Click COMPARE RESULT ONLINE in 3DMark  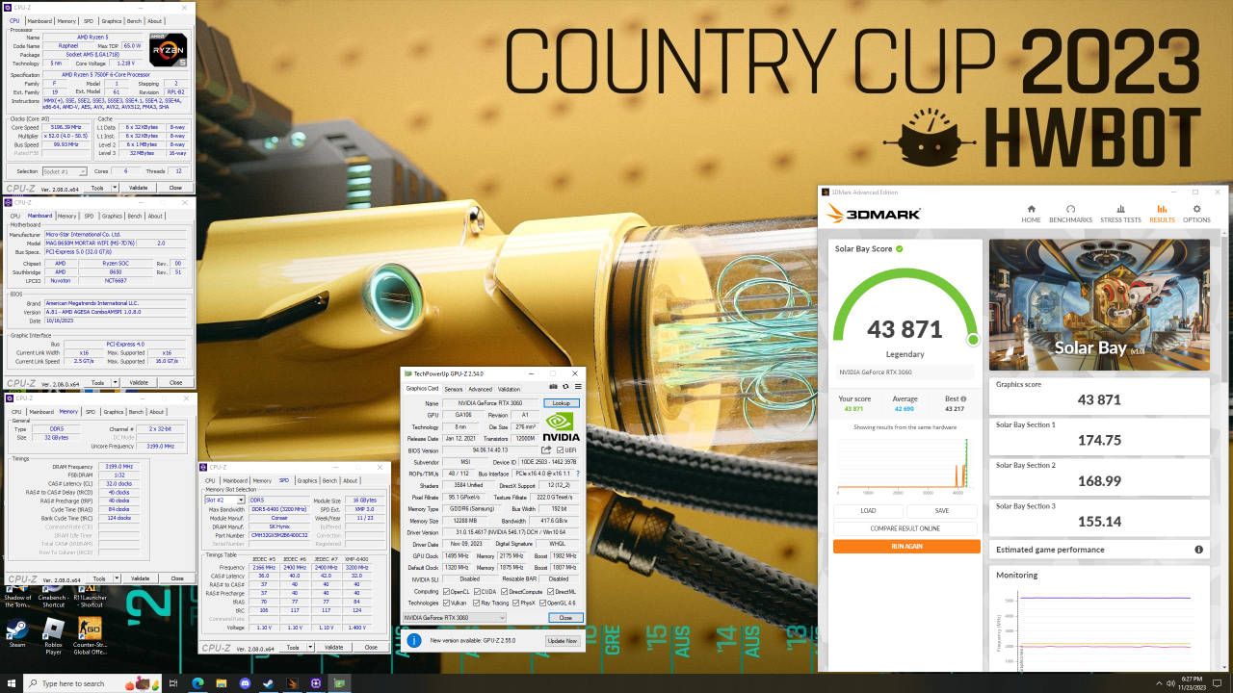click(906, 528)
